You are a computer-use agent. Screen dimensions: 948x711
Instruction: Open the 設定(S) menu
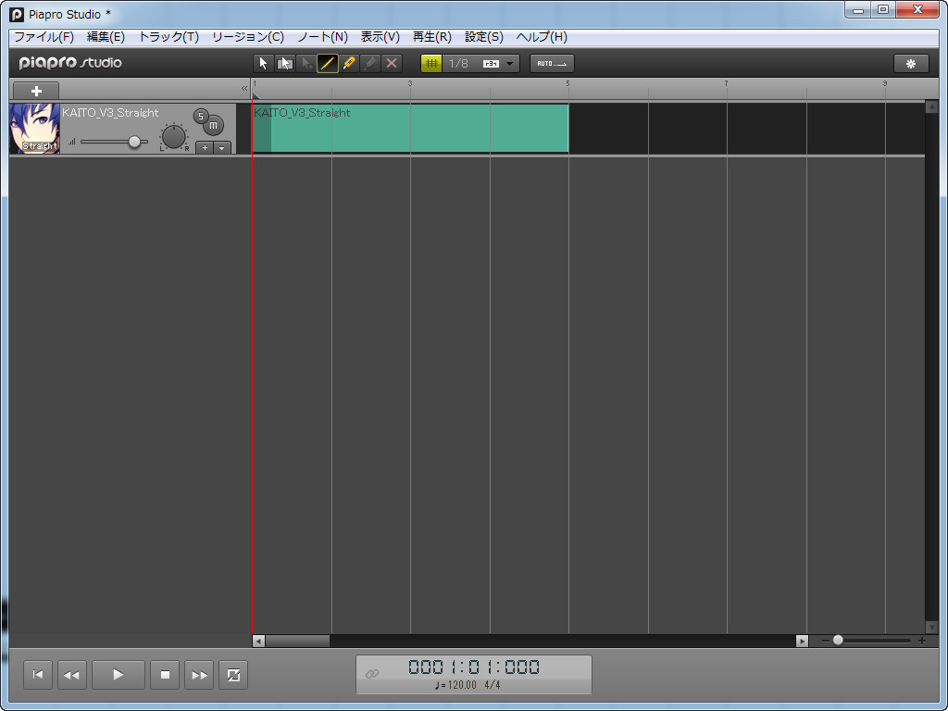coord(483,37)
